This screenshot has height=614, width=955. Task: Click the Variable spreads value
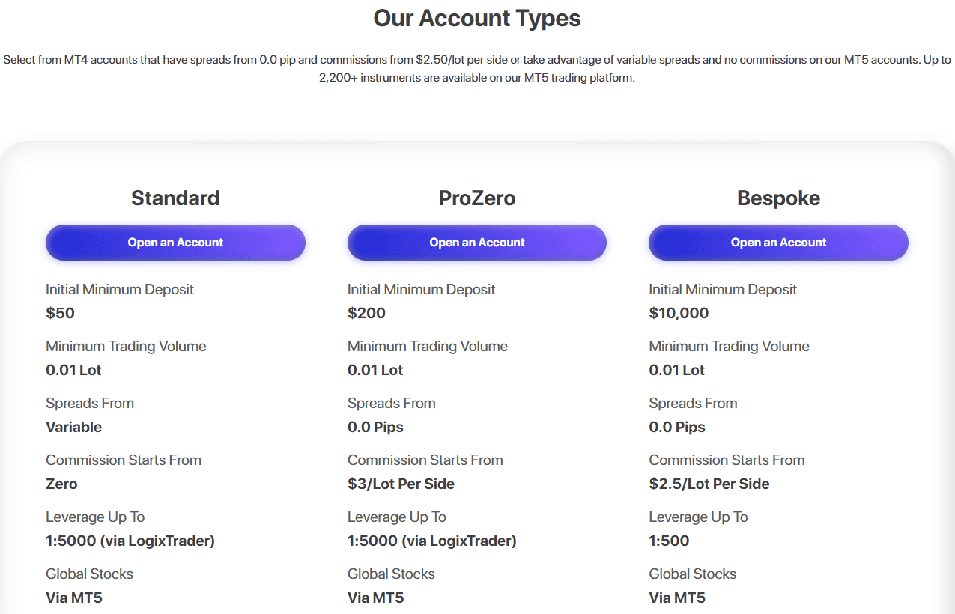click(73, 427)
